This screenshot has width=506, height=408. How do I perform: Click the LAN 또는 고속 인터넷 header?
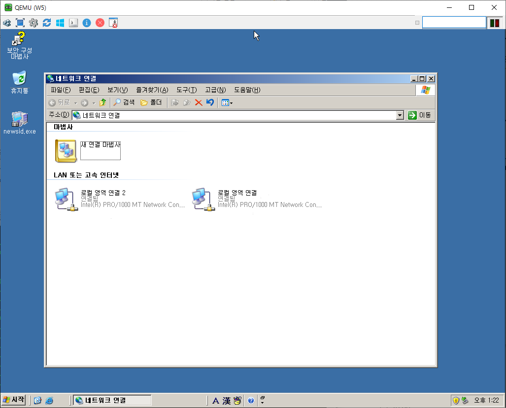tap(86, 175)
